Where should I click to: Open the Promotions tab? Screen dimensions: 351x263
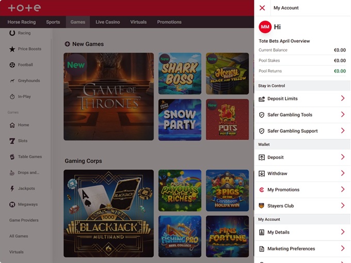169,22
